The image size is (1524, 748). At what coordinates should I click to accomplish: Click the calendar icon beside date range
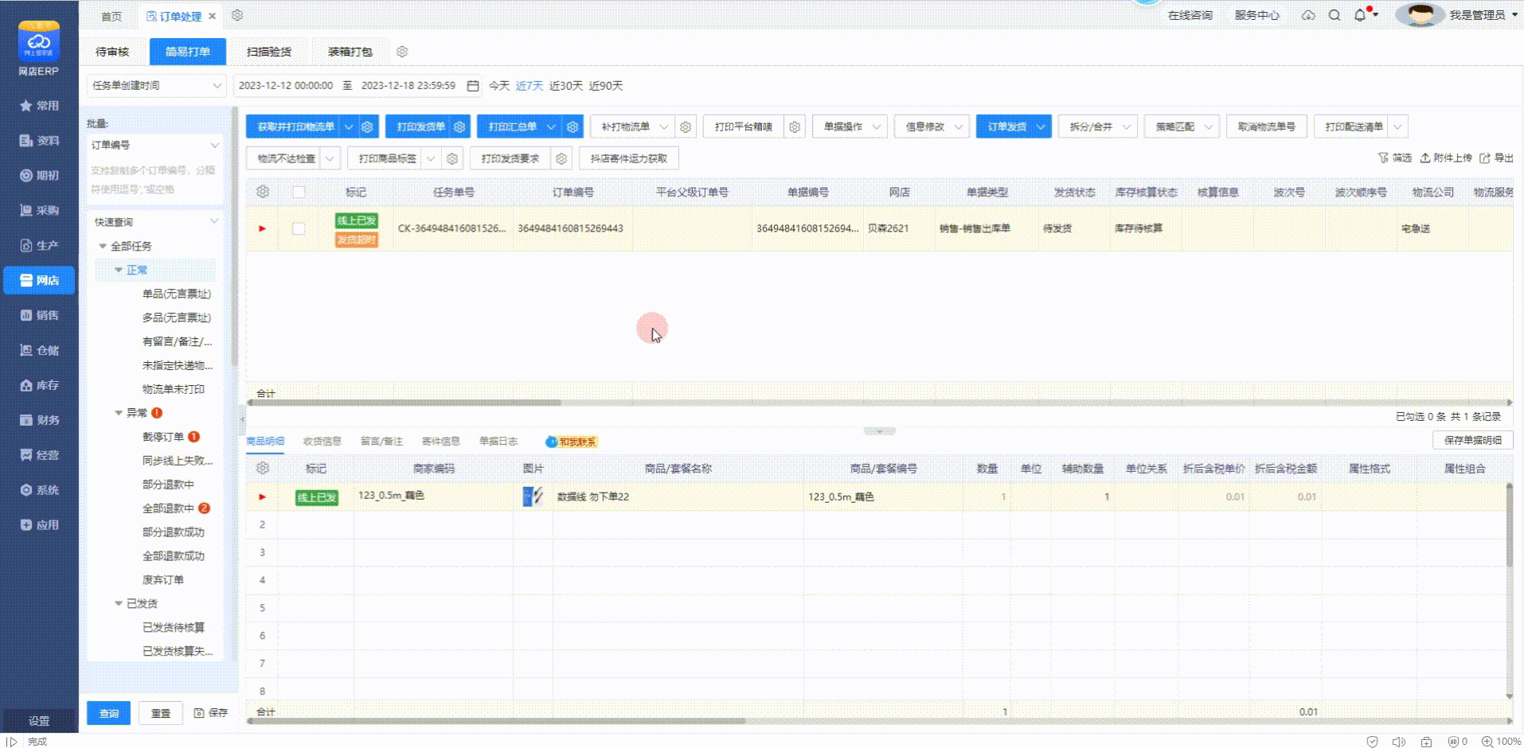(473, 86)
